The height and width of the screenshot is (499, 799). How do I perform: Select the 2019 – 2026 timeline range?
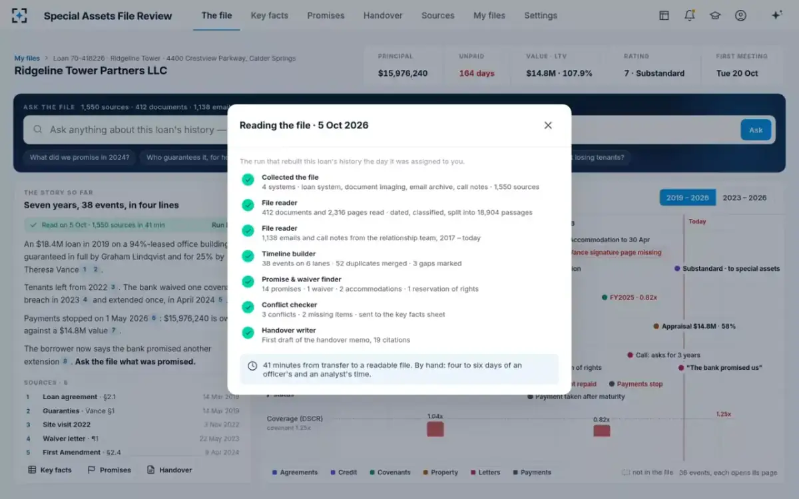click(688, 198)
